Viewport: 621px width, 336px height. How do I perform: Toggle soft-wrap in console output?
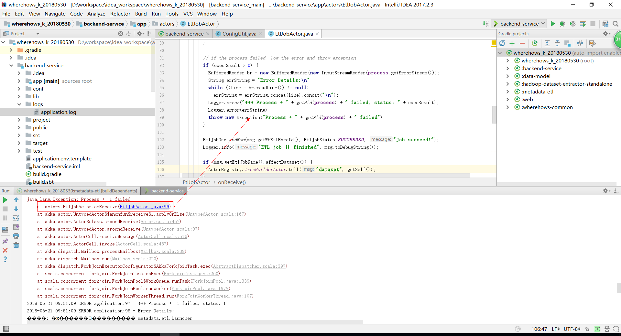click(x=16, y=218)
